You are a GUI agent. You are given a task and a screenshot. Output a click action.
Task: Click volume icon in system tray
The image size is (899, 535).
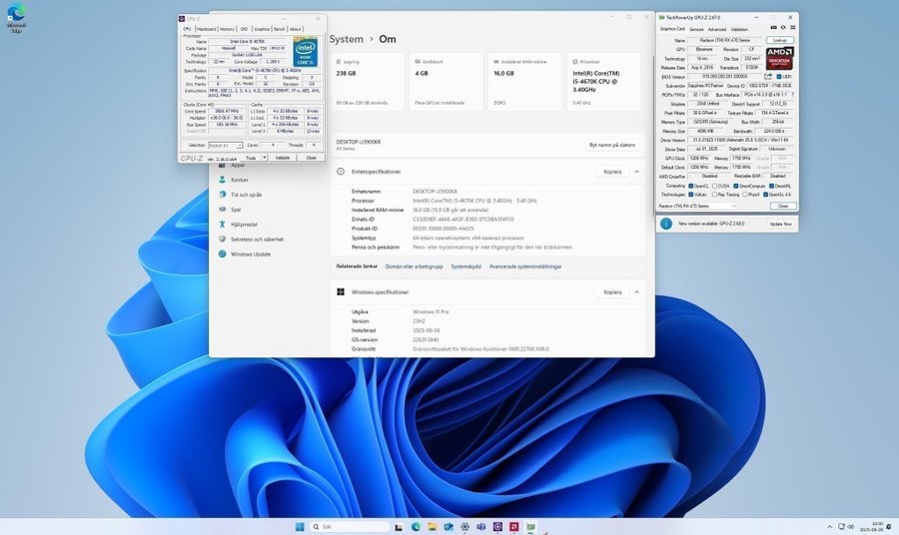(x=851, y=526)
